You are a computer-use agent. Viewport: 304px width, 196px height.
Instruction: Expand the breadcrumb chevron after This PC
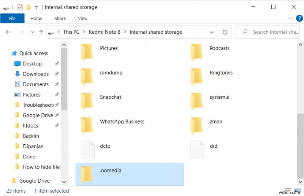click(x=84, y=32)
